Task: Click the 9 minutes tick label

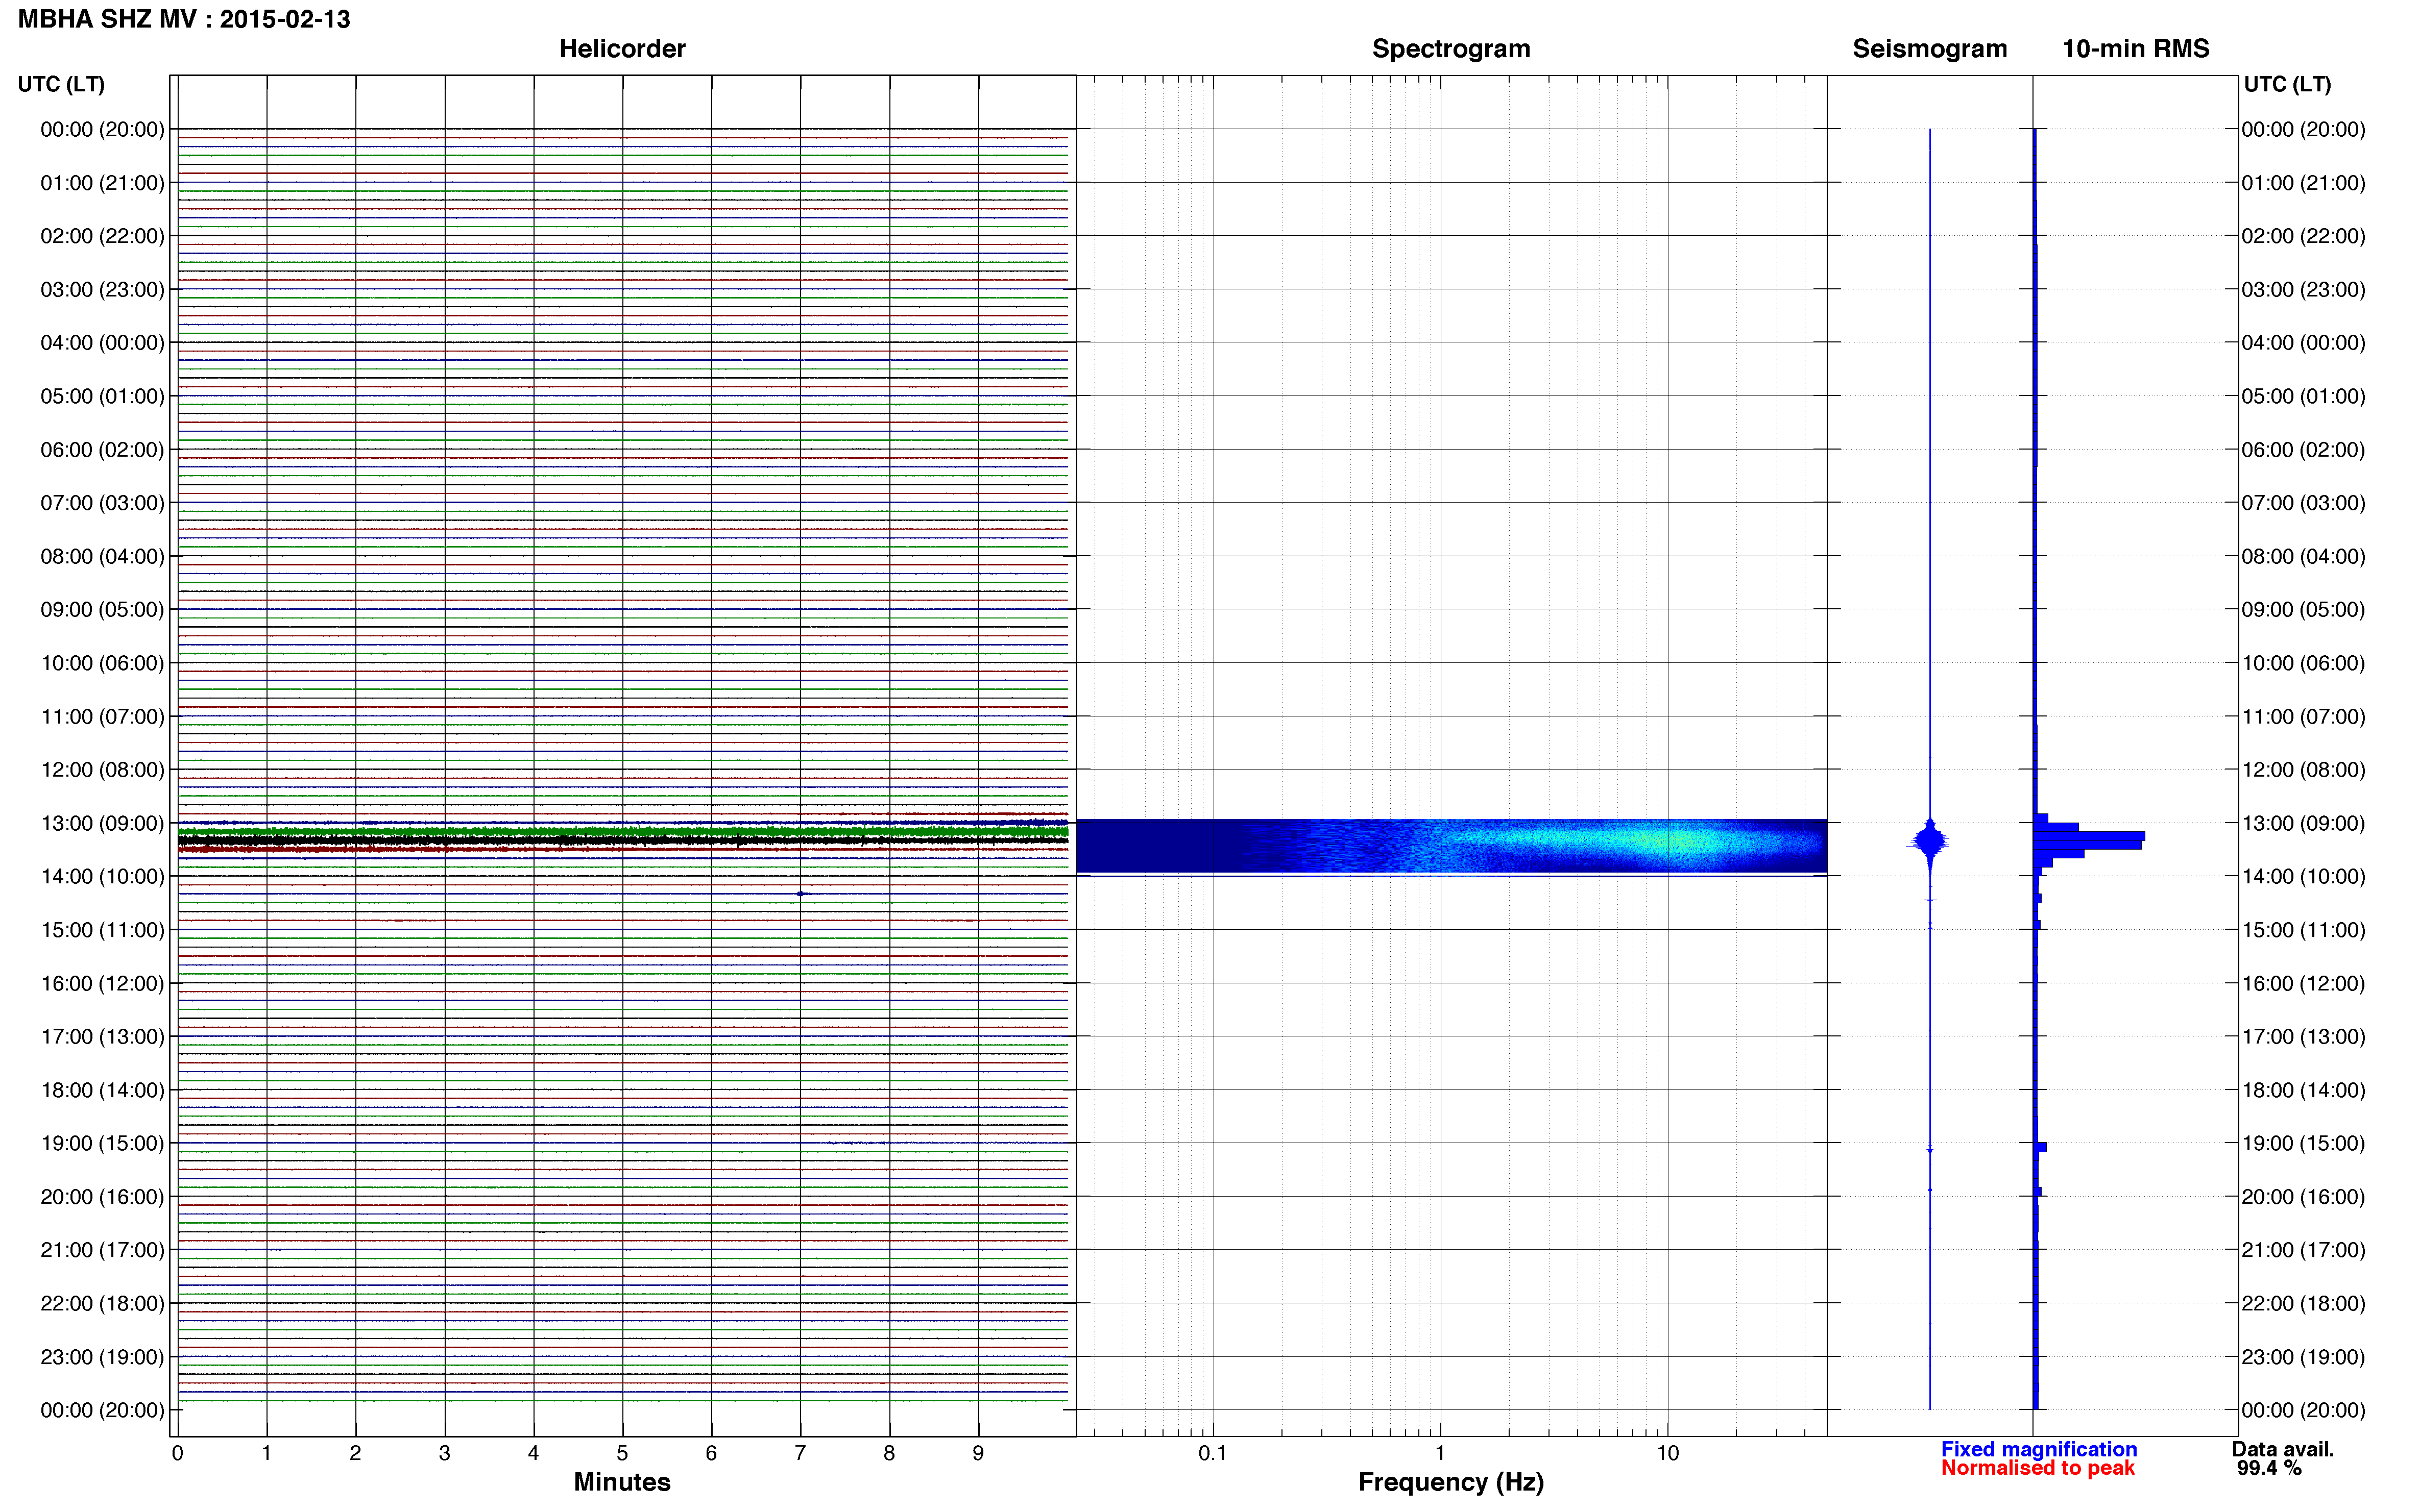Action: click(978, 1453)
